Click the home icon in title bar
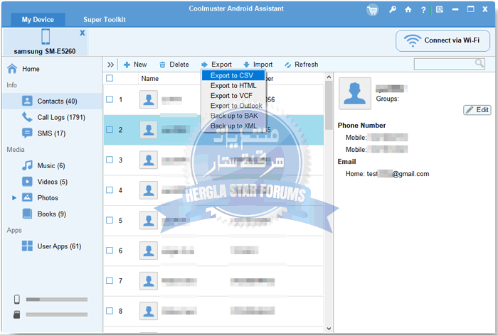 408,10
